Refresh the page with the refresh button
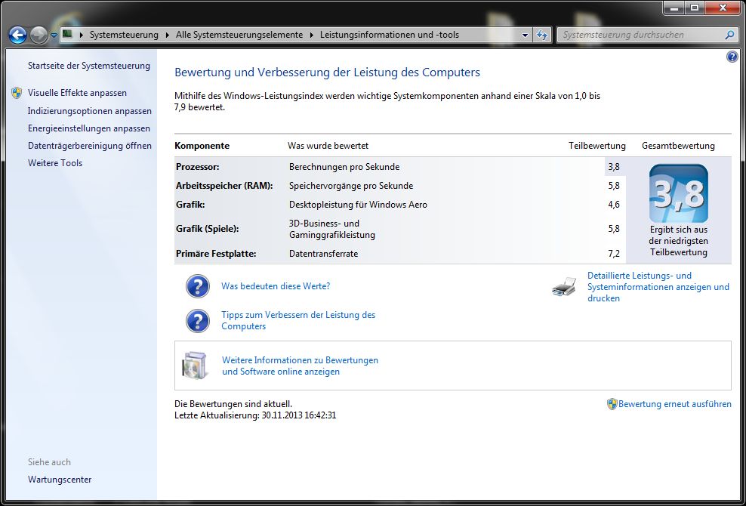The image size is (746, 506). click(x=541, y=35)
